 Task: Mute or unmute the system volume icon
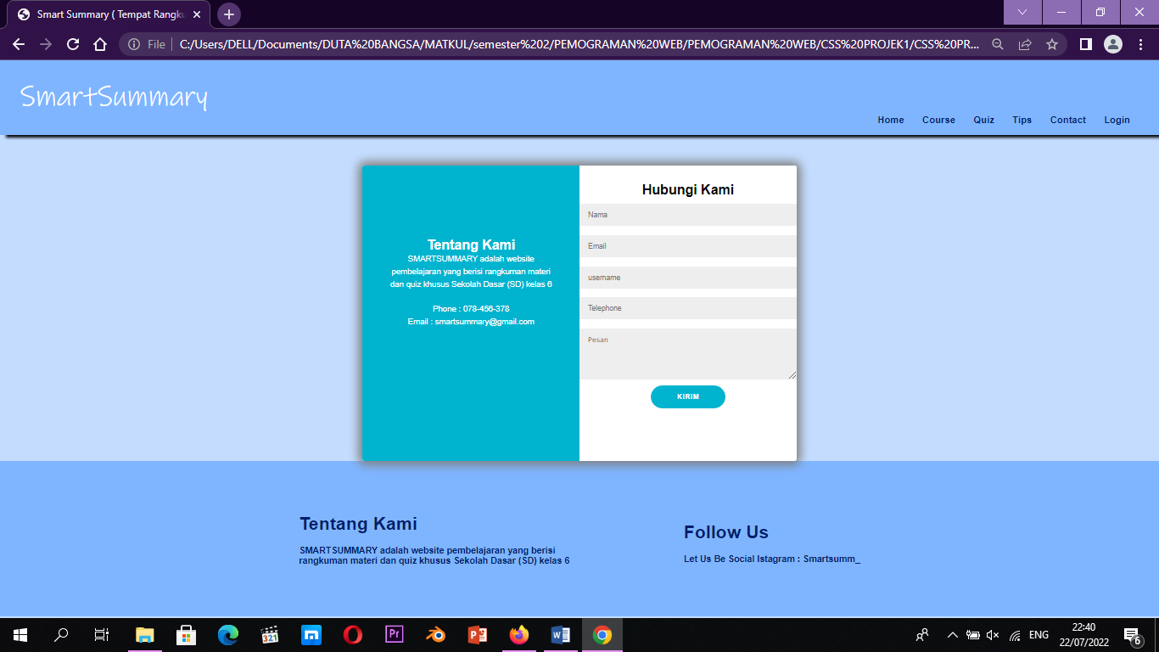click(x=993, y=635)
